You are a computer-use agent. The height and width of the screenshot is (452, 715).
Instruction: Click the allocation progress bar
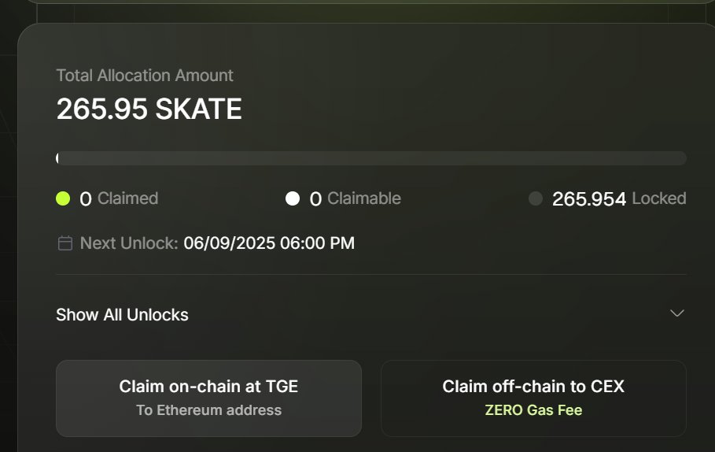coord(371,158)
